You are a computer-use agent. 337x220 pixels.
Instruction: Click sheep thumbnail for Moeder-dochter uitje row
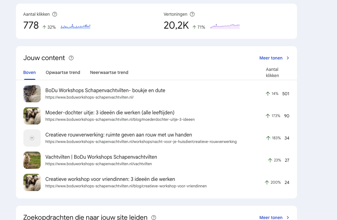pyautogui.click(x=32, y=116)
